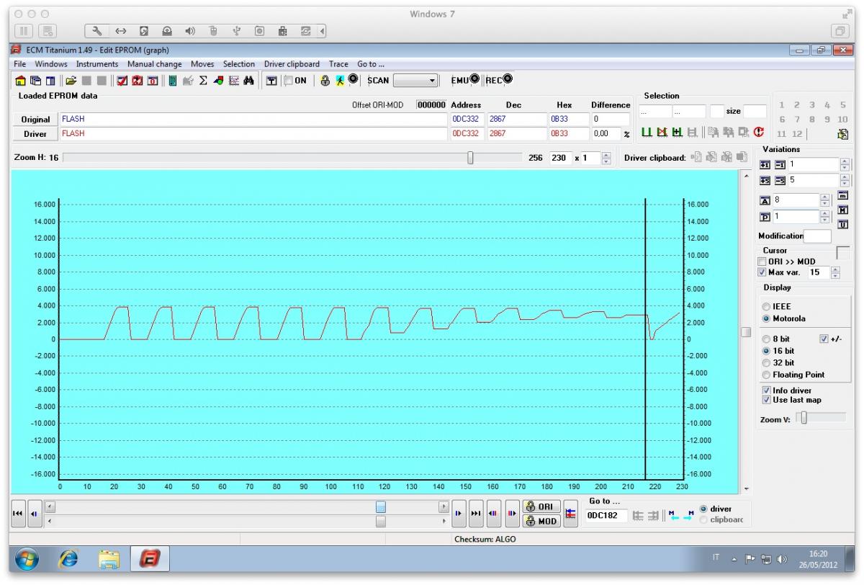The height and width of the screenshot is (585, 864).
Task: Increase the first Variations value spinner
Action: 845,161
